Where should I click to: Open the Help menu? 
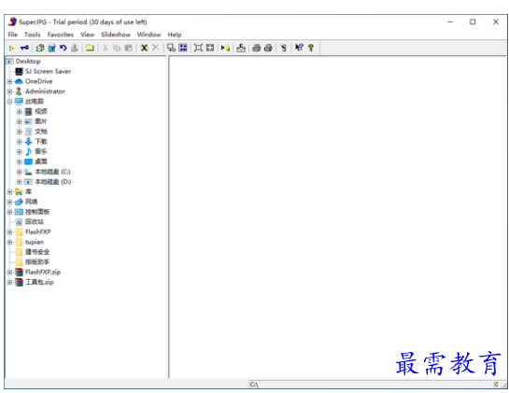[x=175, y=35]
